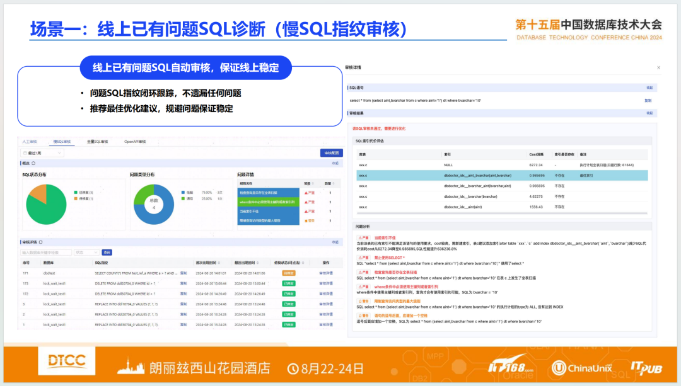Click the 审核配置 button
681x386 pixels.
pyautogui.click(x=332, y=153)
